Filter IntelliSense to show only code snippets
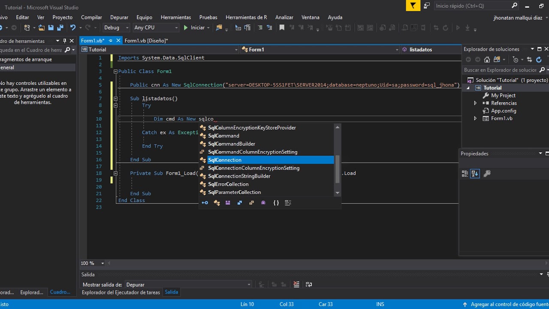The image size is (549, 309). tap(288, 203)
